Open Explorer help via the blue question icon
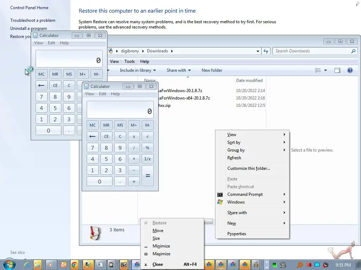 [350, 70]
